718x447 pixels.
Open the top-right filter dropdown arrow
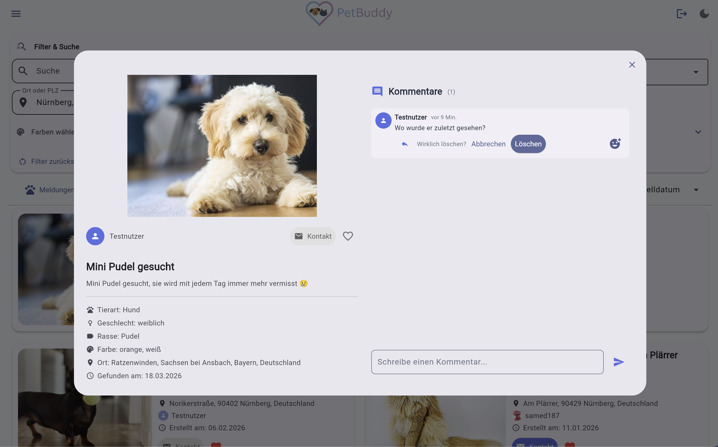pos(696,72)
